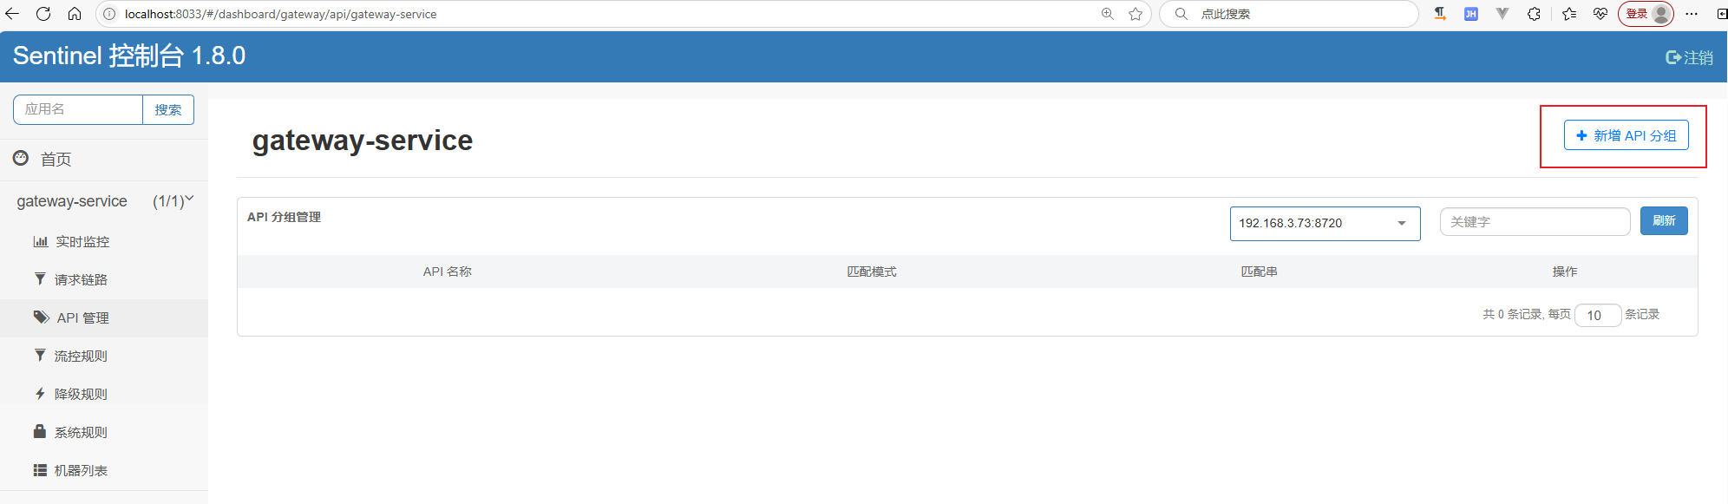Click the site info icon in address bar
Screen dimensions: 1728x504
[x=109, y=14]
